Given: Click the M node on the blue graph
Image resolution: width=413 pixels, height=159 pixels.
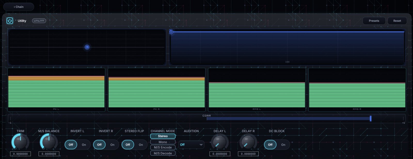Looking at the screenshot, I should click(171, 32).
